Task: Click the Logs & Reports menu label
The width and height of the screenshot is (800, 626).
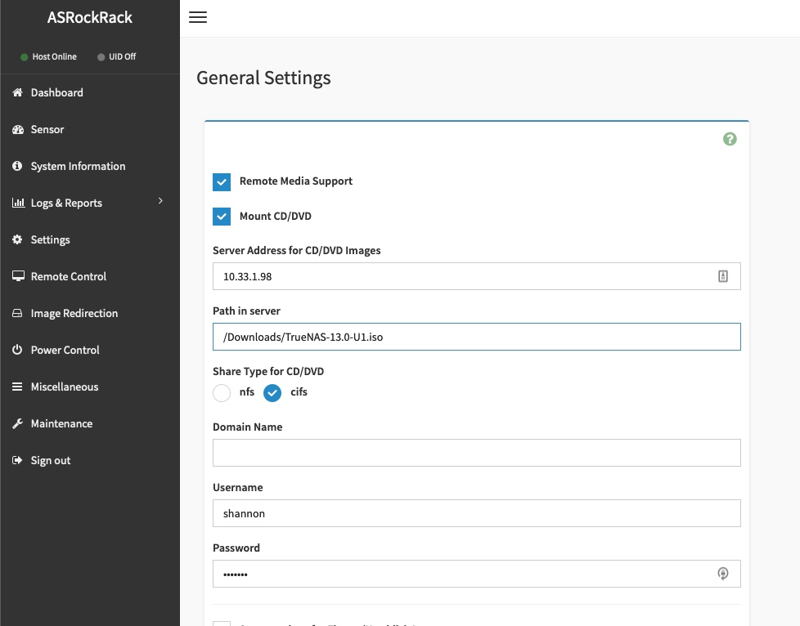Action: 66,203
